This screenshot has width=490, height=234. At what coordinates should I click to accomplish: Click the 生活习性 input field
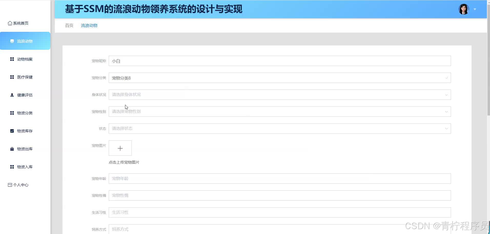280,212
